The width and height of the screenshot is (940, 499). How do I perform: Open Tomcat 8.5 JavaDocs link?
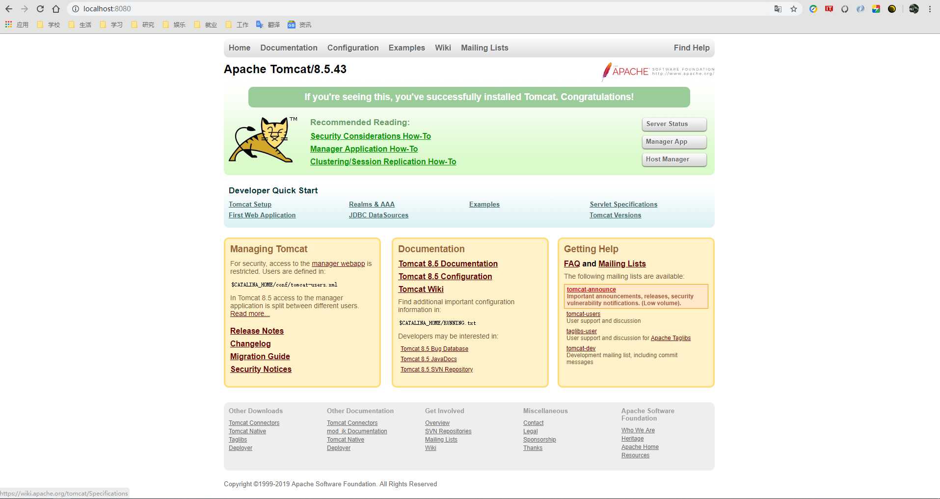pyautogui.click(x=429, y=359)
